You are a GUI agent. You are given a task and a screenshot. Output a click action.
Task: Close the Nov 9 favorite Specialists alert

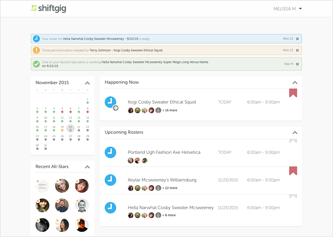297,64
